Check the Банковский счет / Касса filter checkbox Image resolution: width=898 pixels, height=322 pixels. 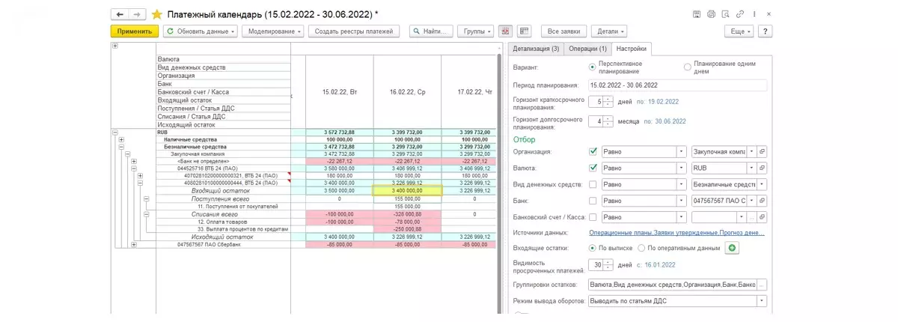click(x=593, y=217)
